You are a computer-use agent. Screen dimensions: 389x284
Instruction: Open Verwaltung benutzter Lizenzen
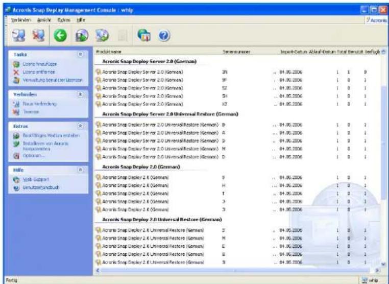(53, 80)
